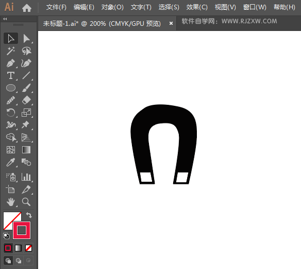Choose the Eraser tool
Screen dimensions: 301x269
tap(26, 100)
